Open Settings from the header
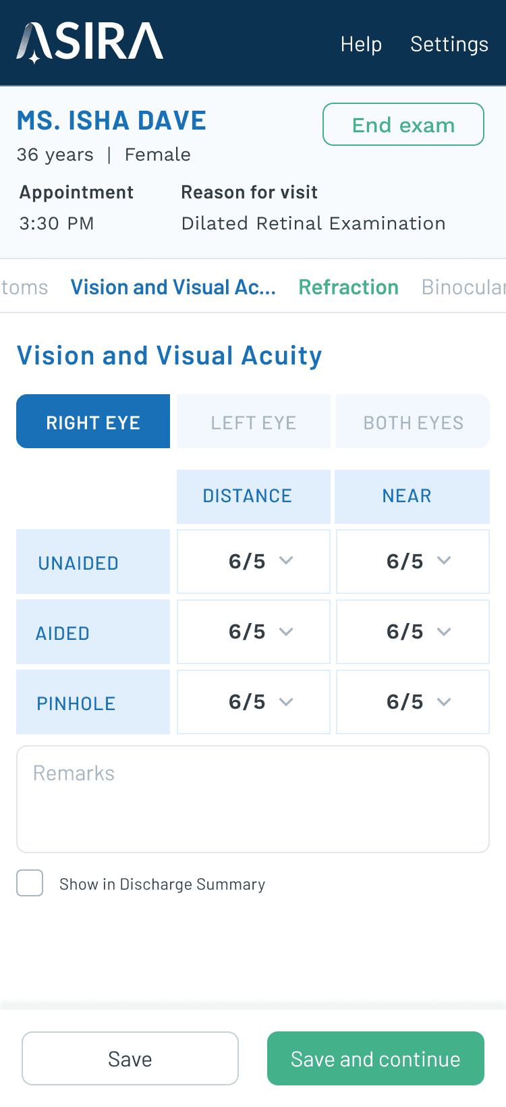506x1107 pixels. [449, 44]
